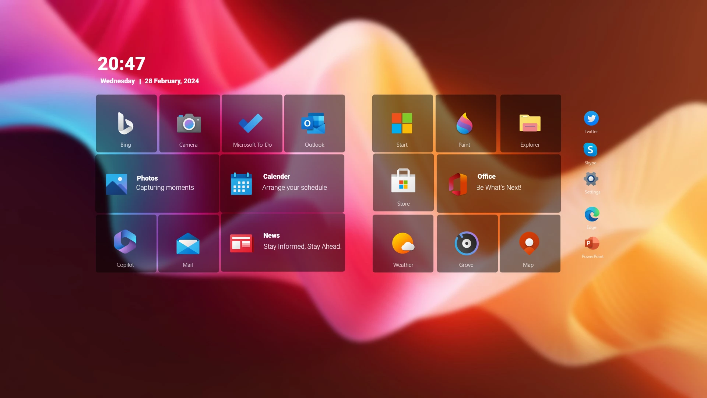
Task: Open the Photos tile
Action: [158, 184]
